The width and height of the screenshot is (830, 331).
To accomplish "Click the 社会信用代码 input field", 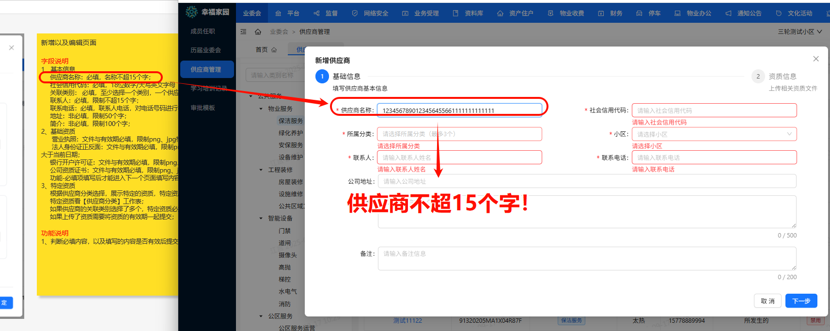I will [x=714, y=110].
